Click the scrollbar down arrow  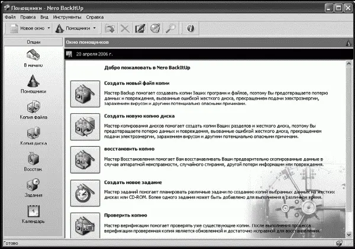(x=349, y=235)
